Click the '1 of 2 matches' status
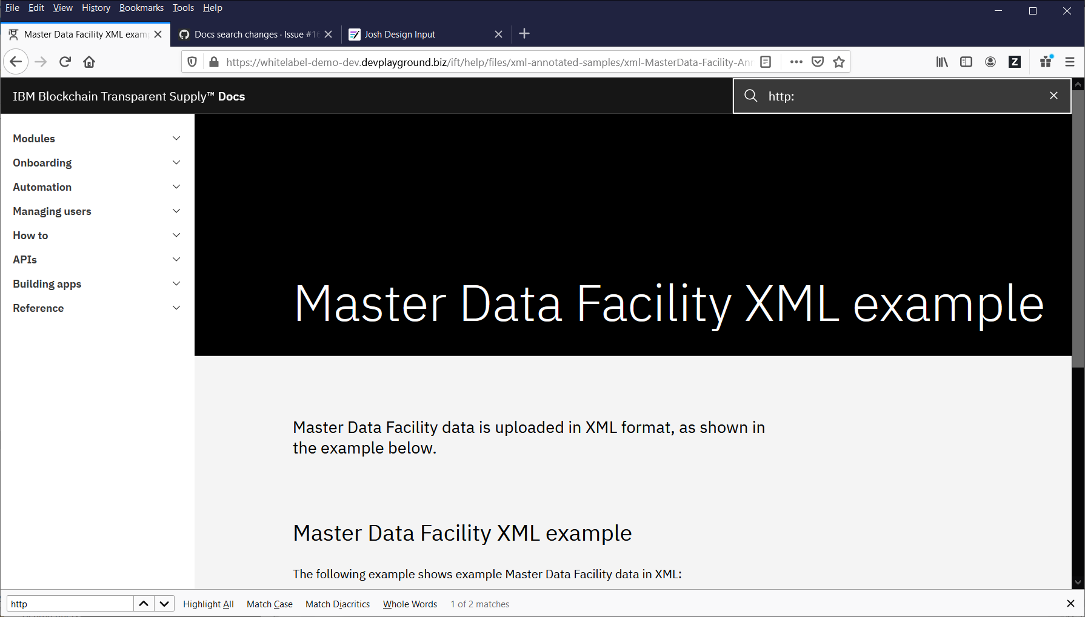Screen dimensions: 1085x617 479,604
